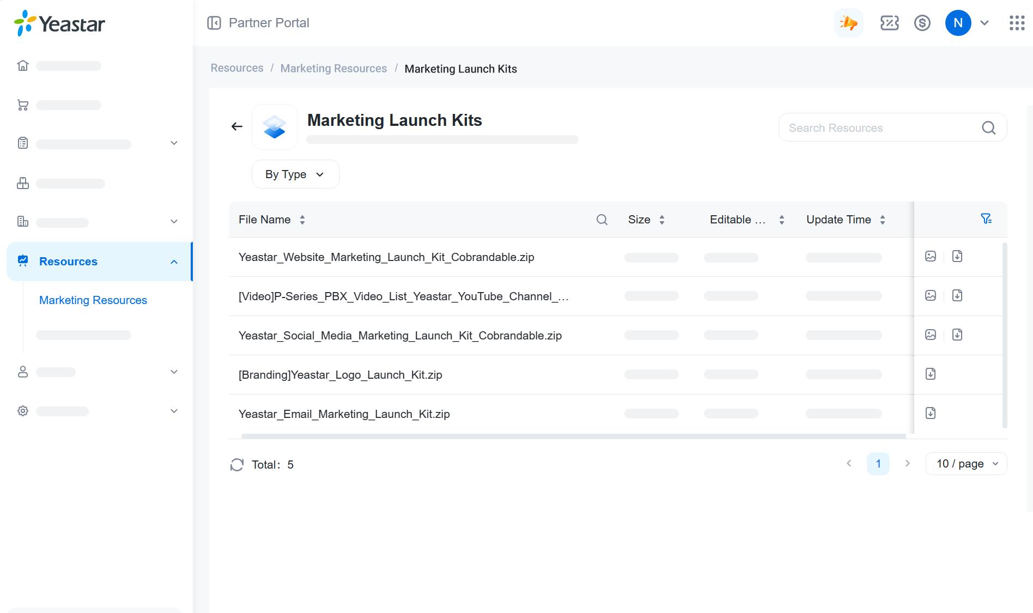Open Marketing Resources in the sidebar
Screen dimensions: 1033x613
click(93, 300)
